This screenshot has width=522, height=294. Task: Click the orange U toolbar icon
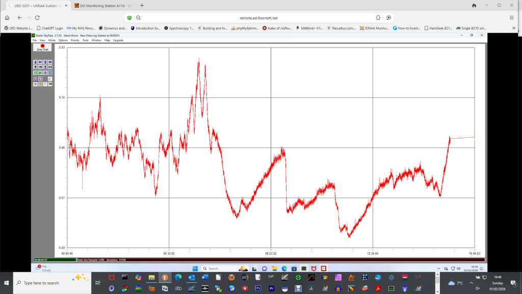[40, 84]
